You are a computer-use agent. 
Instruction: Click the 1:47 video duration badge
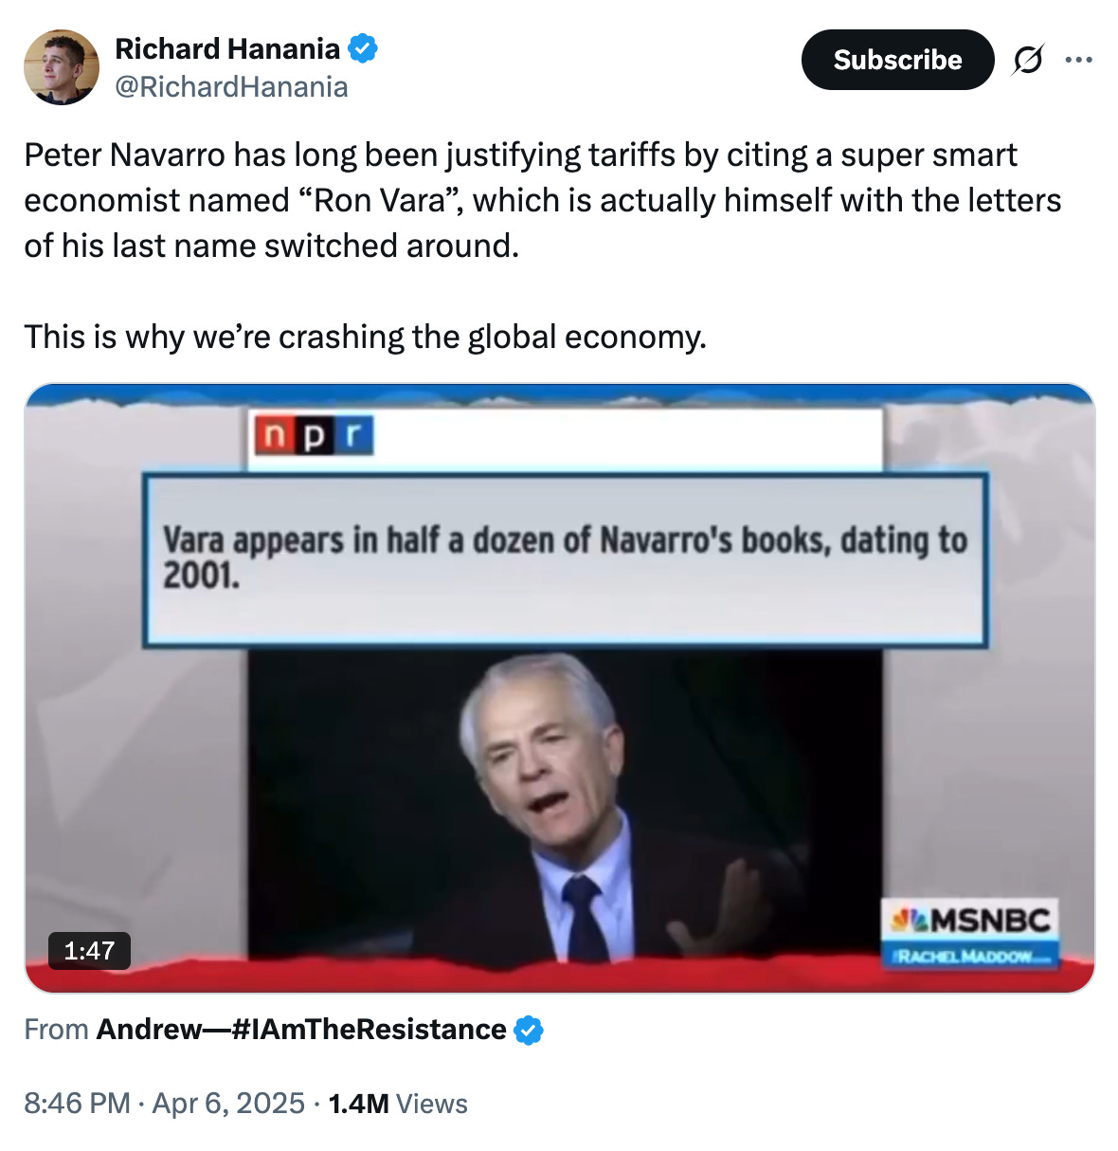[x=89, y=950]
